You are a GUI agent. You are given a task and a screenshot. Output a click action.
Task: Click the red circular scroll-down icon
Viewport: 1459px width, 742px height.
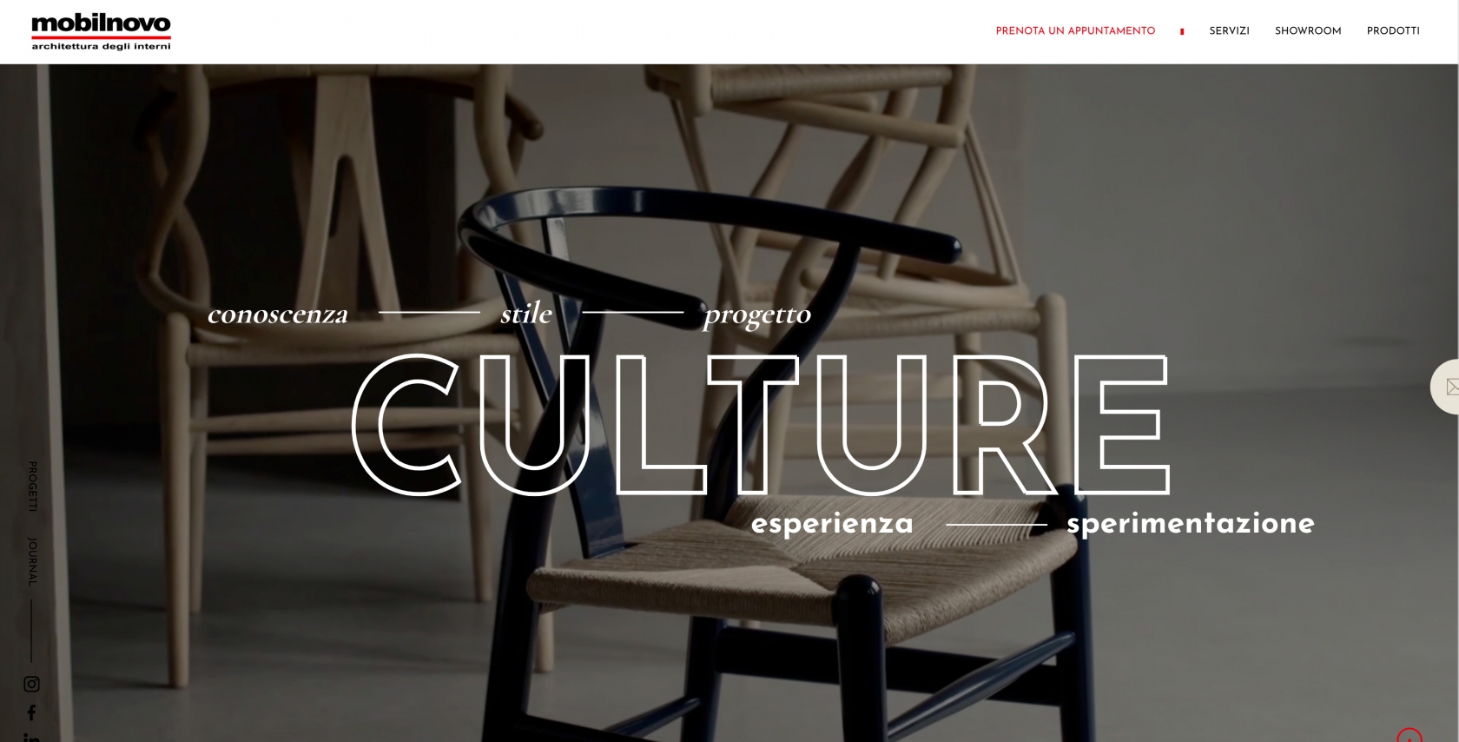click(x=1409, y=735)
